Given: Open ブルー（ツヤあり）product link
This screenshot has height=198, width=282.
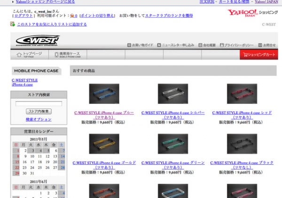Looking at the screenshot, I should pos(104,115).
